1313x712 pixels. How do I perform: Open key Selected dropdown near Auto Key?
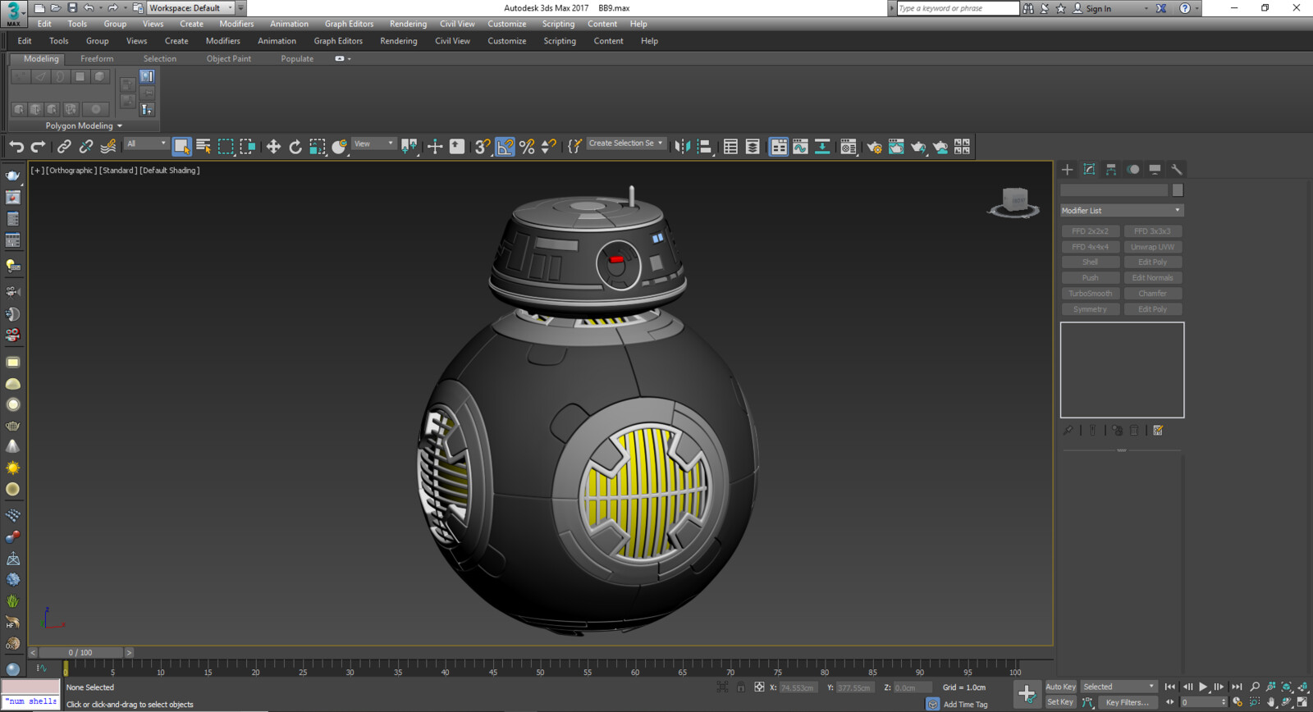[1119, 687]
